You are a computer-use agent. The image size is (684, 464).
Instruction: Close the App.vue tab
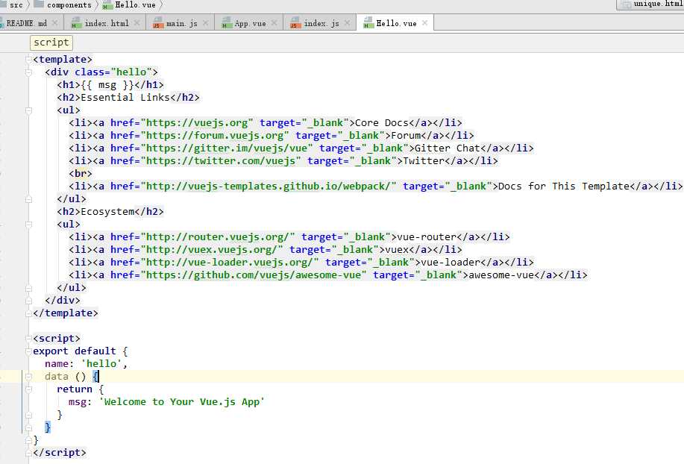tap(274, 22)
